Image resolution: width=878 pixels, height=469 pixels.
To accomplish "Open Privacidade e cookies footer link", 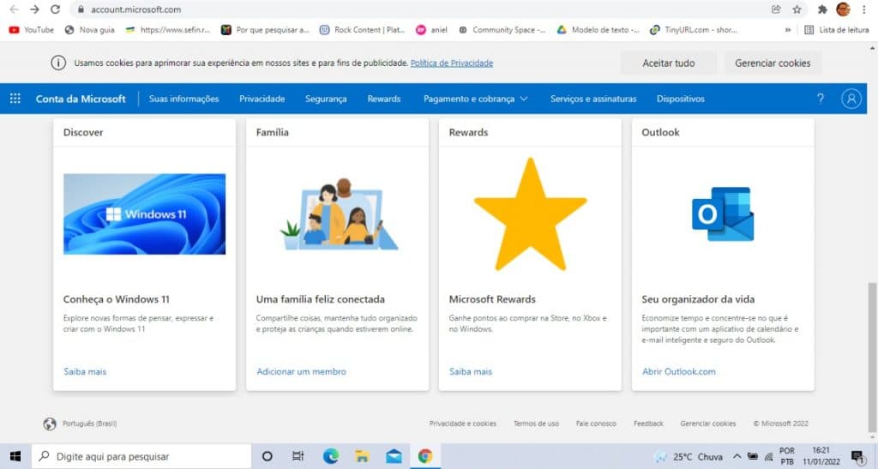I will (462, 424).
